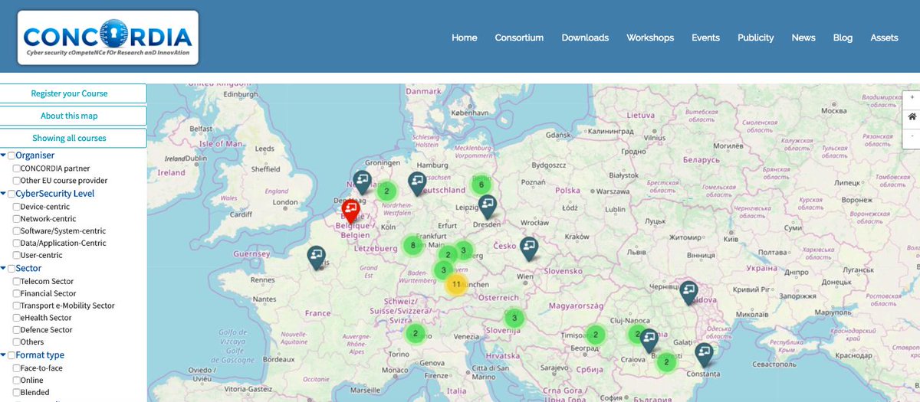Viewport: 920px width, 402px height.
Task: Enable the Defence Sector filter
Action: (x=16, y=330)
